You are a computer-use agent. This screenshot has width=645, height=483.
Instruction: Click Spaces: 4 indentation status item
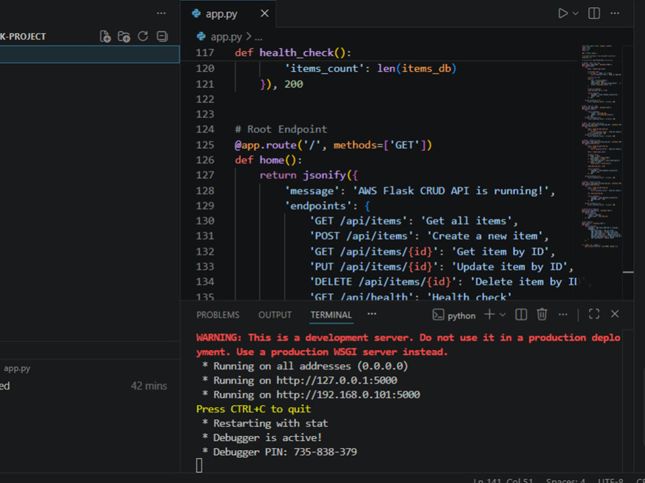(565, 480)
